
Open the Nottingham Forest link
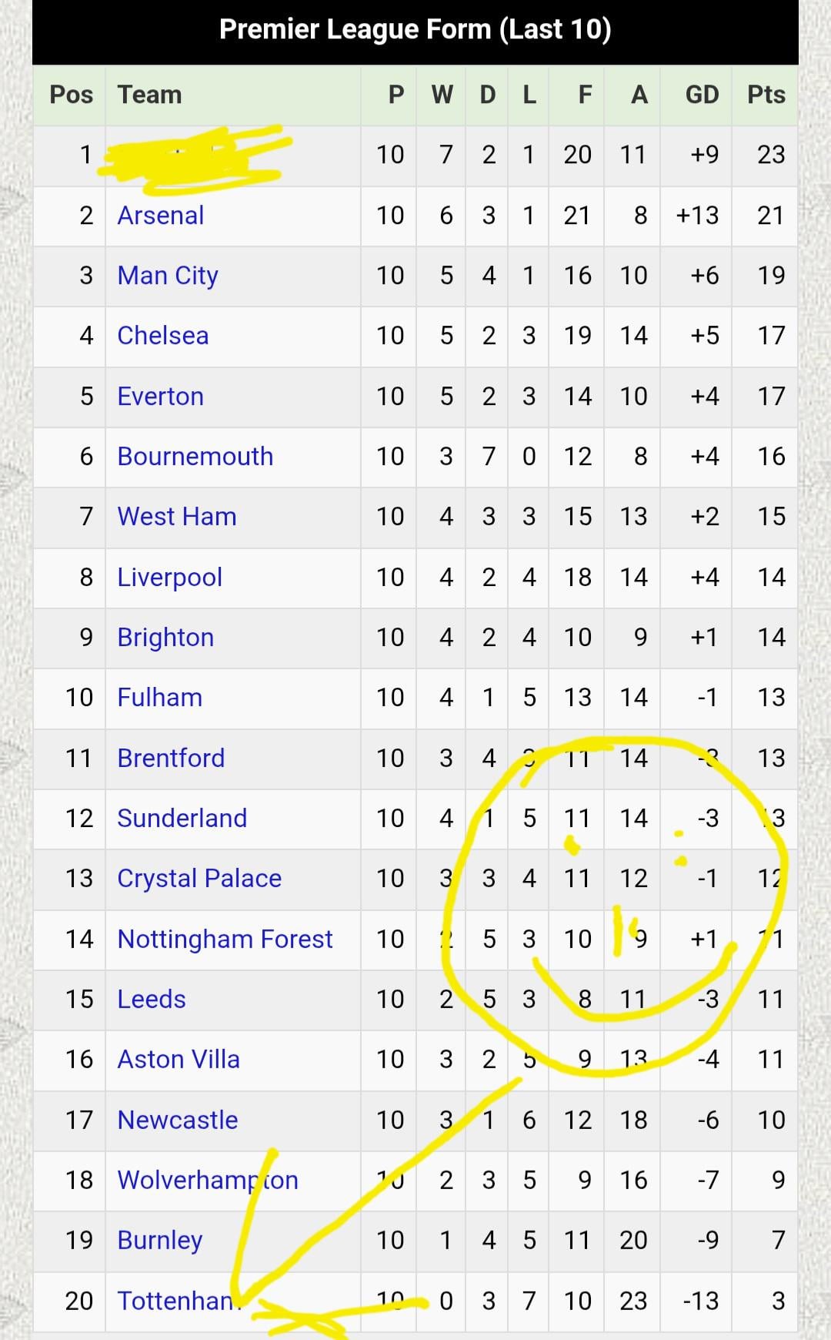tap(225, 940)
